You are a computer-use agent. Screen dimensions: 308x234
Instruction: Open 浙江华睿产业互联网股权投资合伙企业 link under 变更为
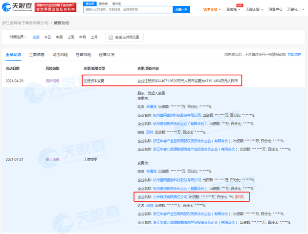click(192, 214)
